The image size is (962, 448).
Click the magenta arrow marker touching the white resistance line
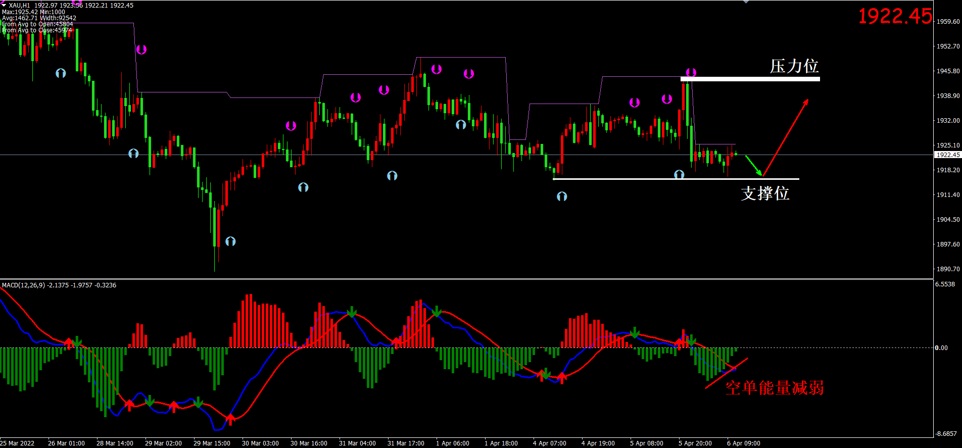pos(691,73)
